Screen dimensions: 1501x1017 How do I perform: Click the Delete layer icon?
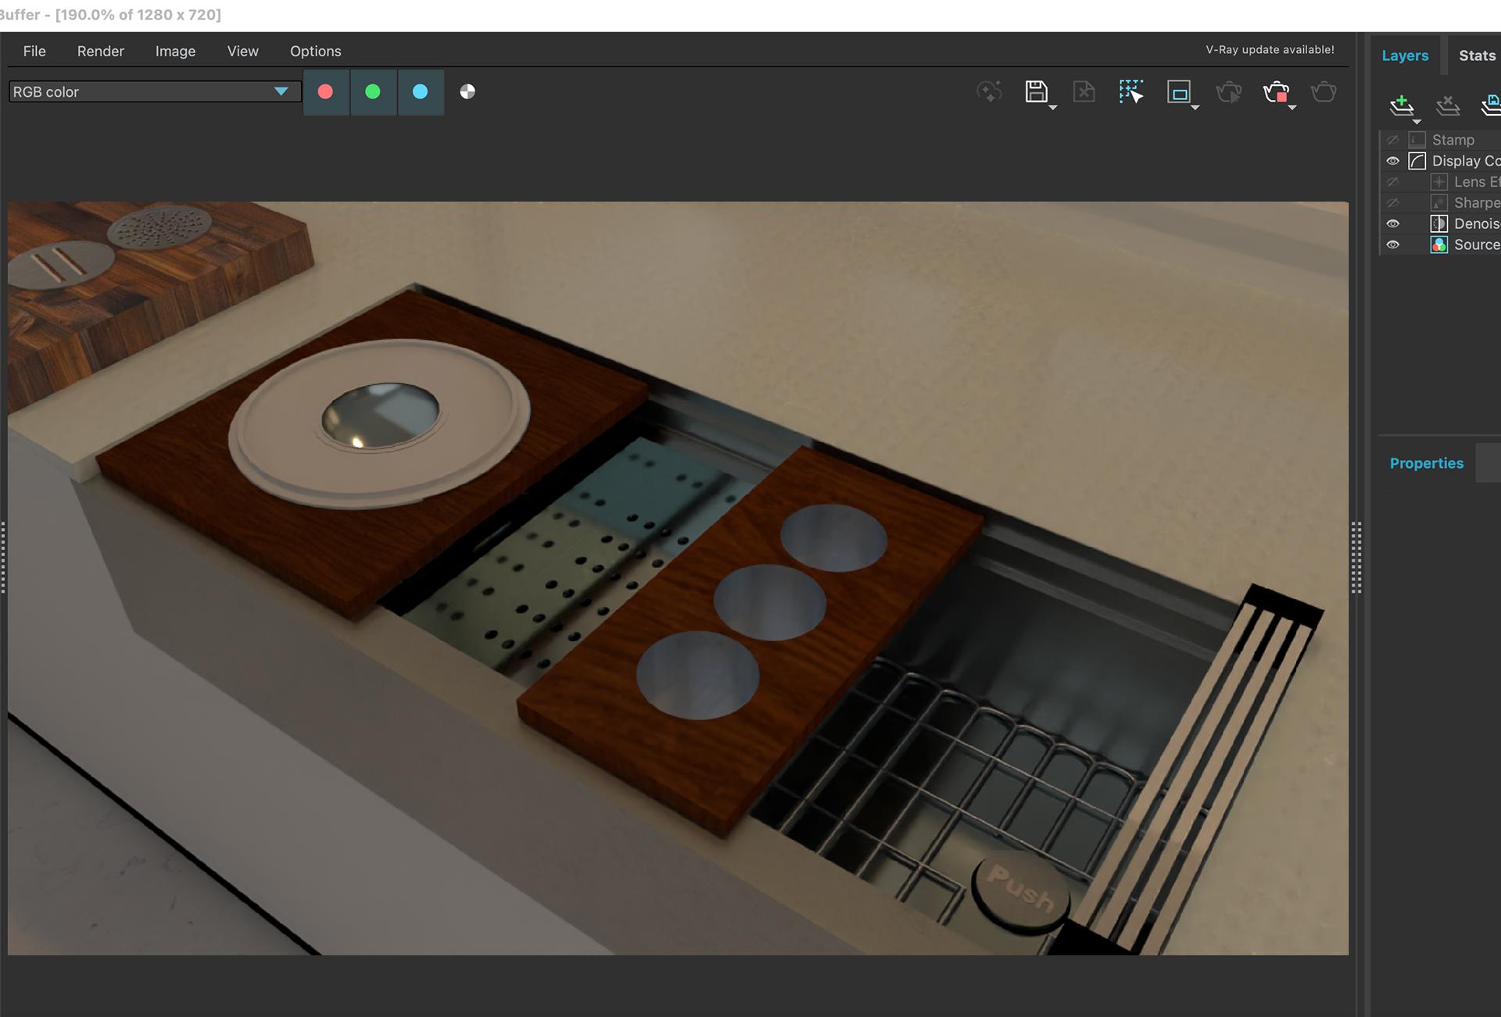1448,104
